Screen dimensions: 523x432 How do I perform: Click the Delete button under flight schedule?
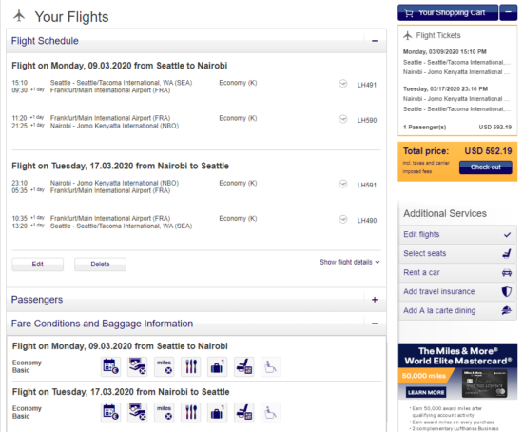[100, 265]
